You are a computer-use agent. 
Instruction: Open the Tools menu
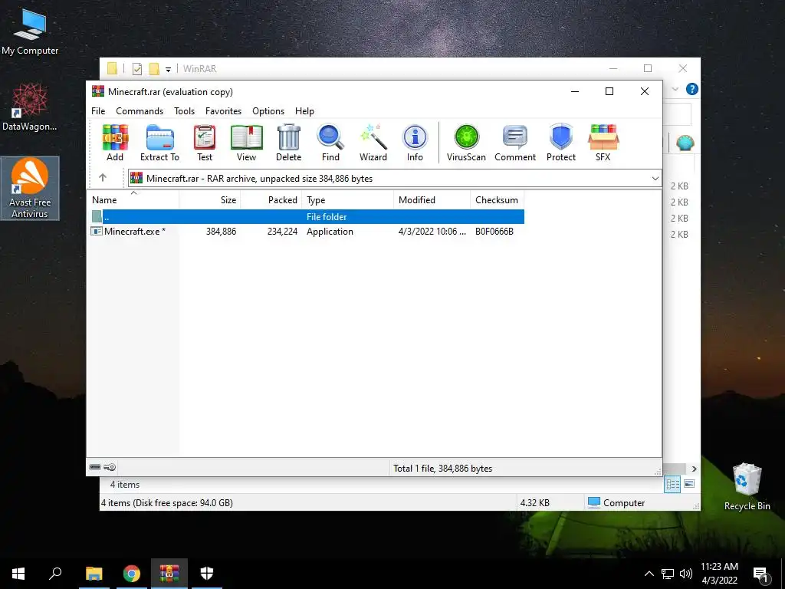point(184,111)
